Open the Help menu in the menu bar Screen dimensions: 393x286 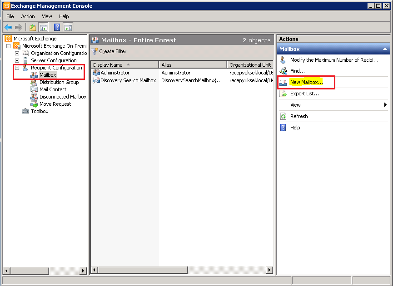tap(64, 16)
